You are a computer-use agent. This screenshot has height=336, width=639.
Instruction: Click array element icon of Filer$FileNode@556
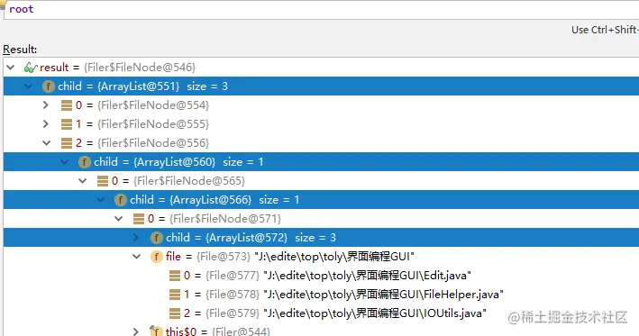67,143
